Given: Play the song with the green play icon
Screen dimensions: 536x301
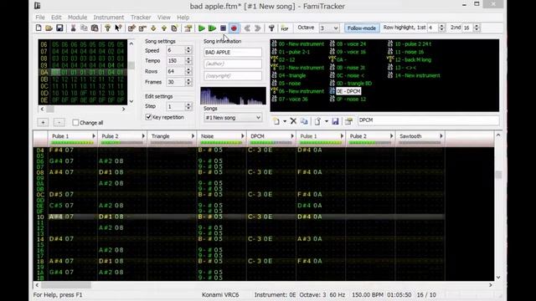Looking at the screenshot, I should [x=201, y=28].
